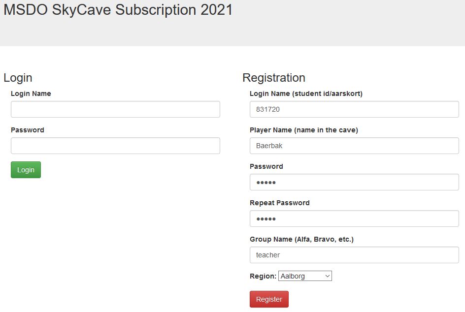Screen dimensions: 465x312
Task: Click the "Login Name" label in Login section
Action: coord(31,94)
